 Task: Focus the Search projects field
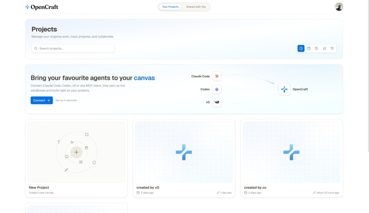(73, 49)
